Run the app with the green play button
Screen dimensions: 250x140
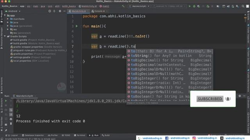[x=189, y=6]
